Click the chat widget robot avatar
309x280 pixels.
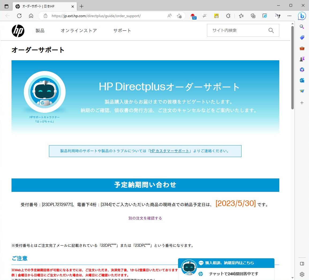point(189,267)
